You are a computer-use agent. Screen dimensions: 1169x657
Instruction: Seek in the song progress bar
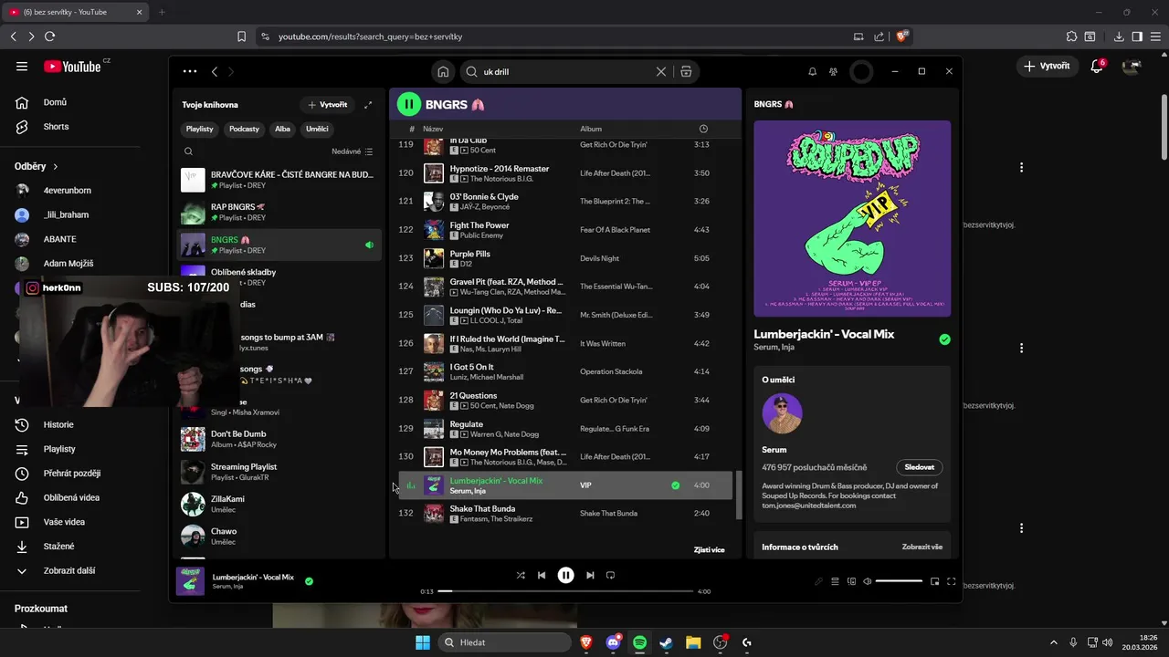(565, 591)
